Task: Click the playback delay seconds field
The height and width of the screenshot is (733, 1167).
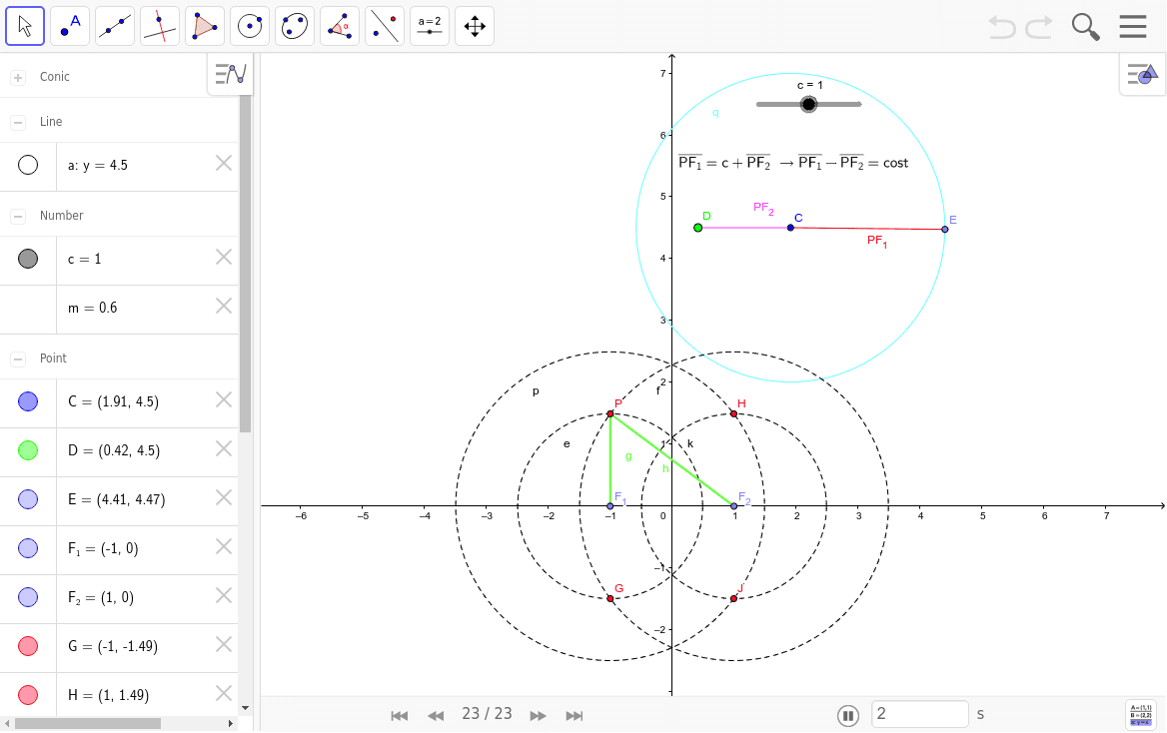Action: (x=920, y=714)
